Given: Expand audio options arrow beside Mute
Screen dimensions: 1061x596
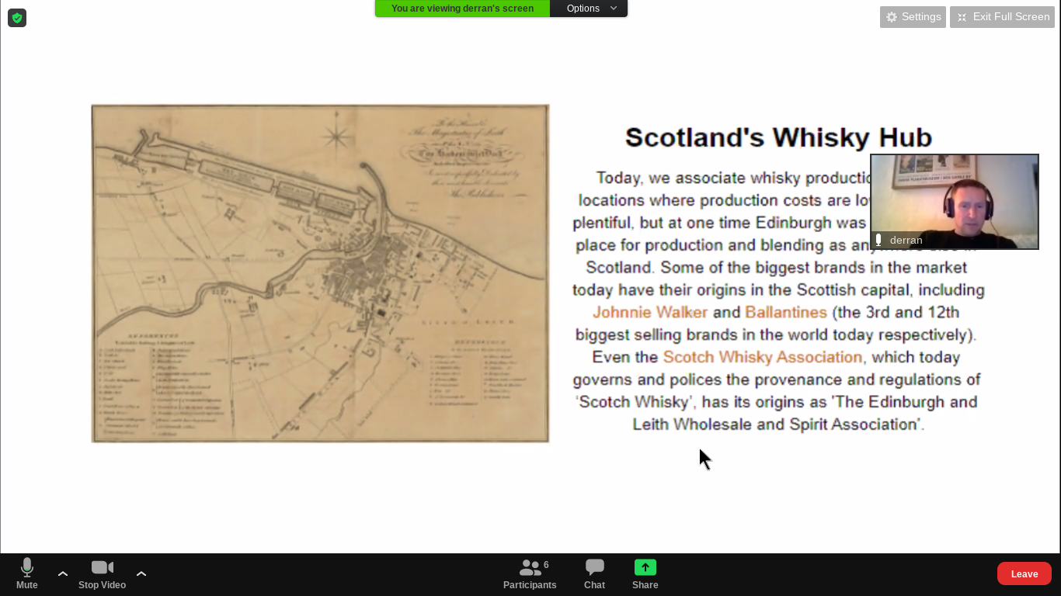Looking at the screenshot, I should click(x=63, y=574).
